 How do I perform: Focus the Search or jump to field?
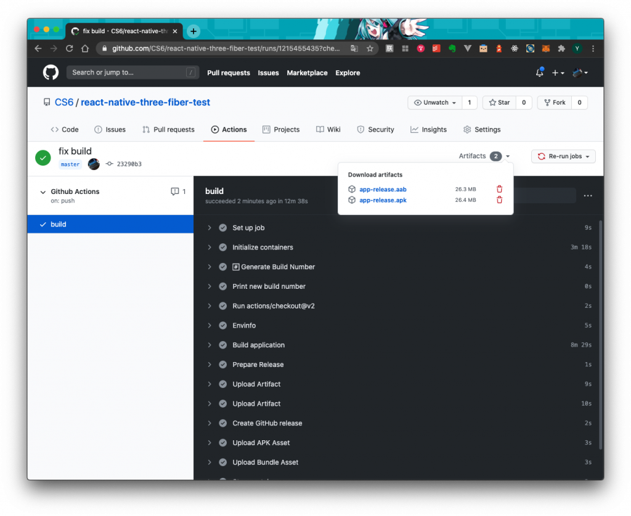click(132, 73)
